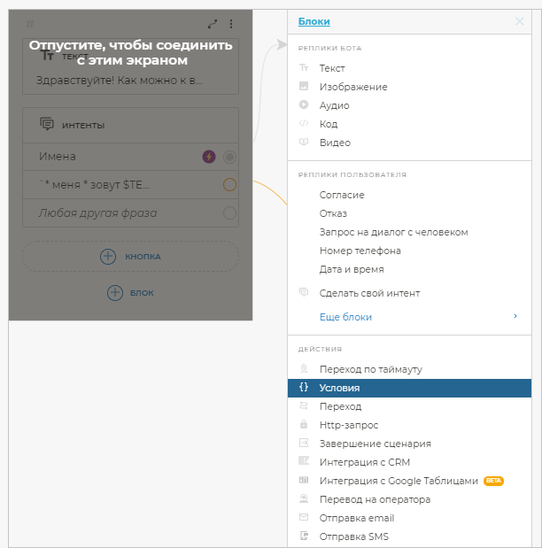The image size is (542, 548).
Task: Click the connector circle beside Имена
Action: coord(229,157)
